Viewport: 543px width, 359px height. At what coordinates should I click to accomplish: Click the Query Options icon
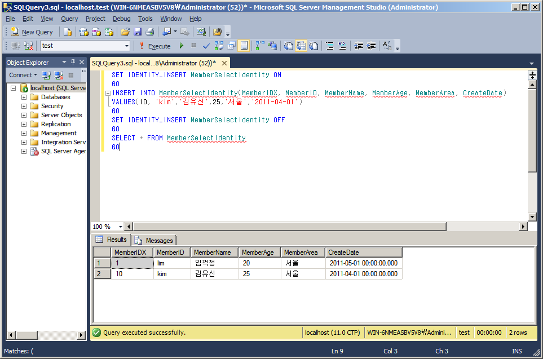pyautogui.click(x=231, y=46)
